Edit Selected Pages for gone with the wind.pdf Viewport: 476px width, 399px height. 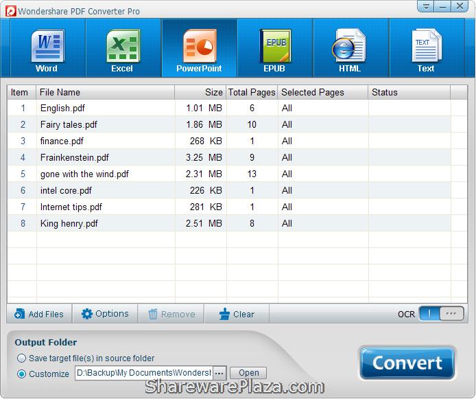323,174
